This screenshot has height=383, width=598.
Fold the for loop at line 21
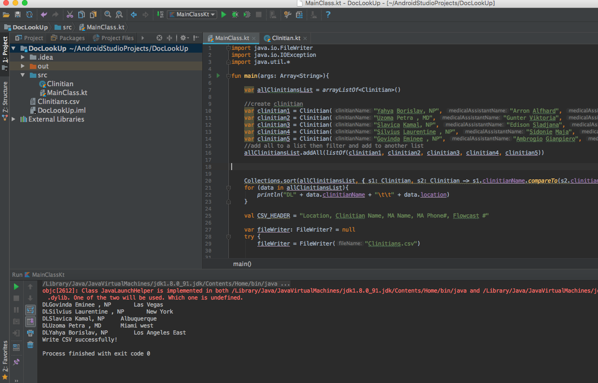click(228, 188)
